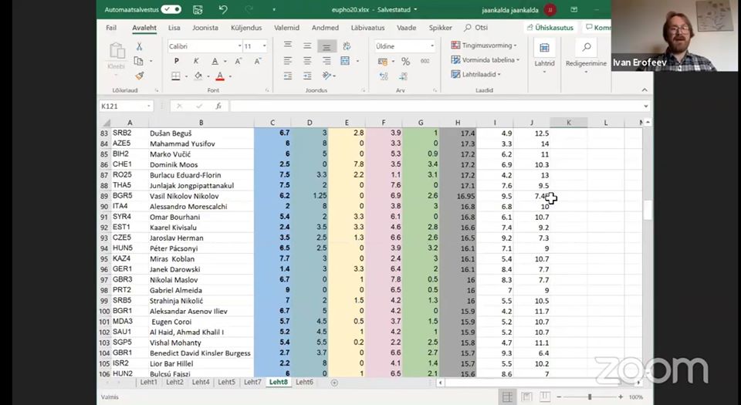Toggle center horizontal alignment

(x=307, y=61)
